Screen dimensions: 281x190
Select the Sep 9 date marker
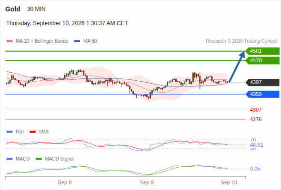(147, 182)
